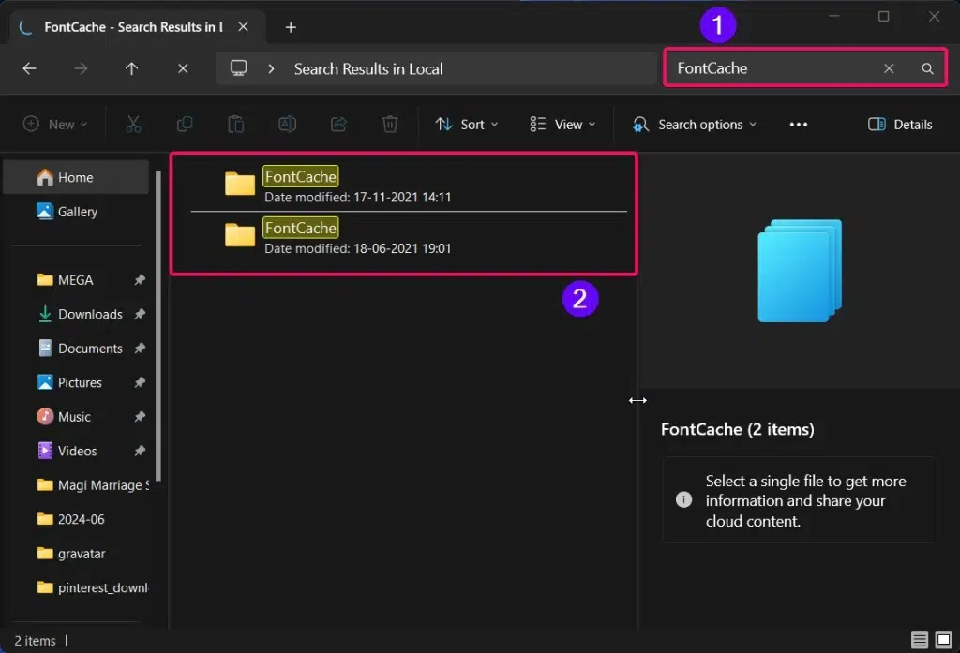Stop the search with the X beside the up arrow
Viewport: 960px width, 653px height.
coord(183,68)
